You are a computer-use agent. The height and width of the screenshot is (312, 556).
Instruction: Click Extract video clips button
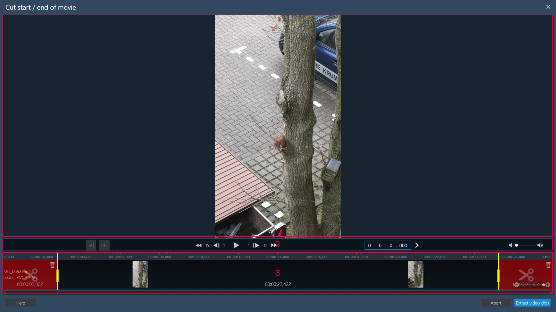click(532, 303)
